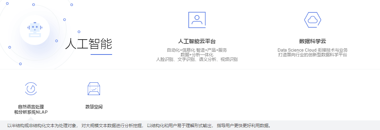Click the blue orbit dot nearest the 人工智能 title

57,41
